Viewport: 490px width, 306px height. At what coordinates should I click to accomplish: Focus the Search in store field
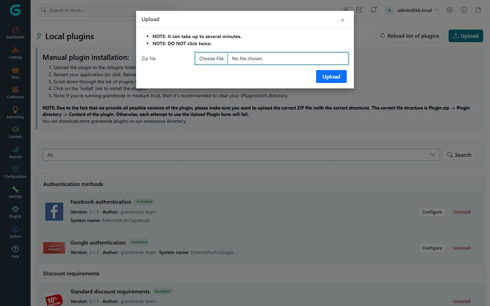point(107,10)
